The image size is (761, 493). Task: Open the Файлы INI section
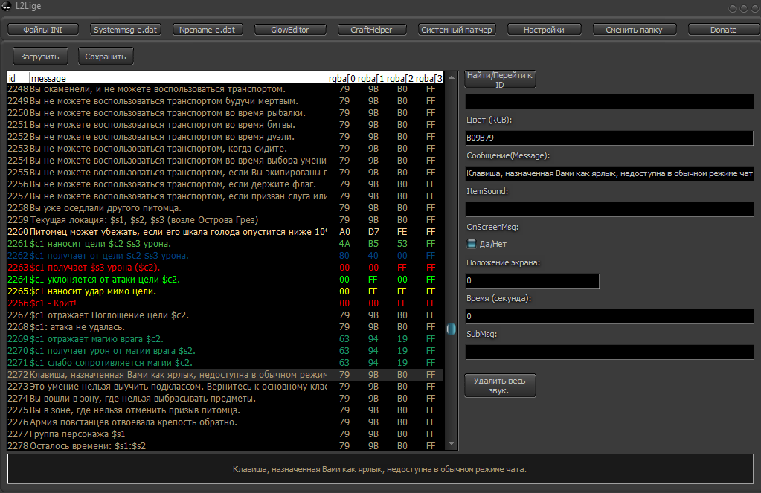(x=42, y=30)
